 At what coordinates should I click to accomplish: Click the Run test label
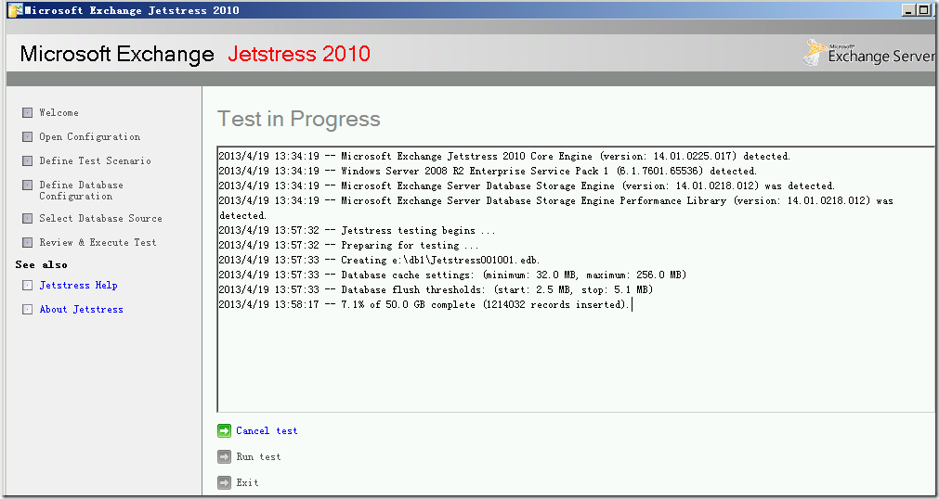[x=258, y=457]
